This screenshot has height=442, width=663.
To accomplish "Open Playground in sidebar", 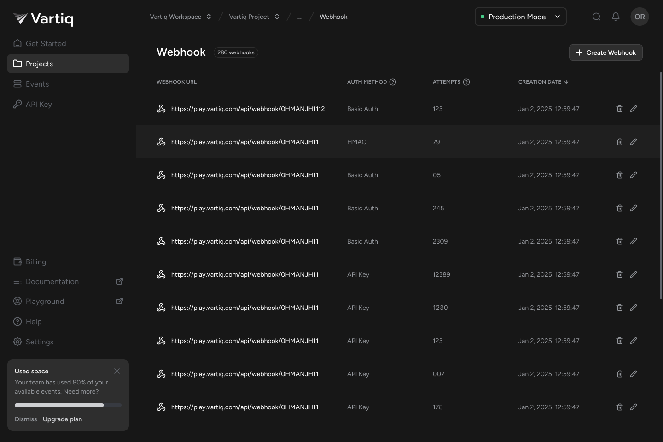I will point(68,301).
